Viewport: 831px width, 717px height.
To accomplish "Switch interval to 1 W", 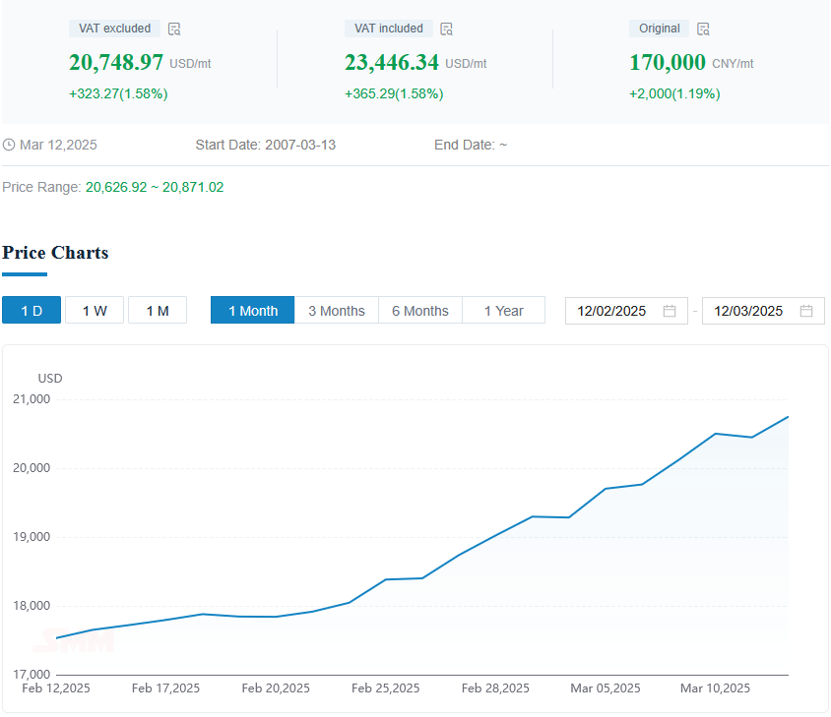I will point(95,311).
